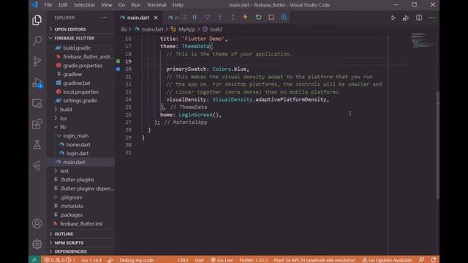Click Debug my code status item
The width and height of the screenshot is (468, 263).
137,260
